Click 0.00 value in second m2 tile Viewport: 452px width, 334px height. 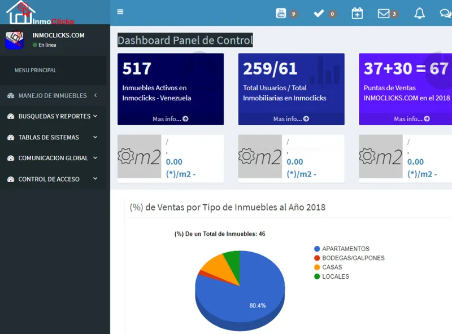pos(295,162)
